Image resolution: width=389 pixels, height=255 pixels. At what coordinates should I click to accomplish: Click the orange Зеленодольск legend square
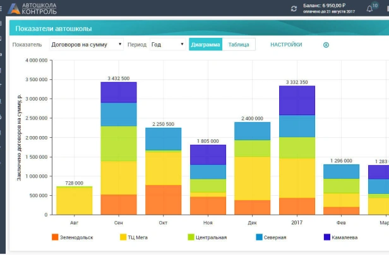click(x=55, y=237)
